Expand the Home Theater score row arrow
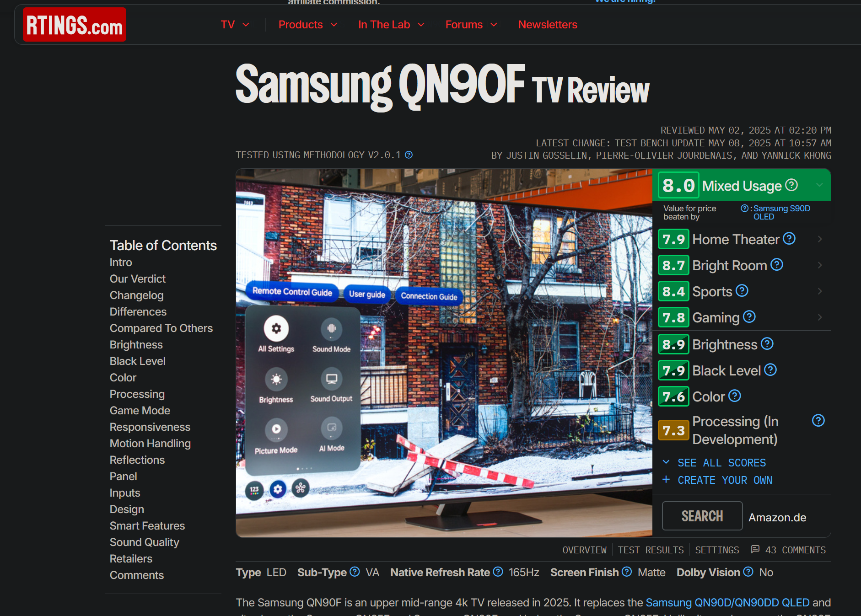This screenshot has width=861, height=616. (820, 239)
